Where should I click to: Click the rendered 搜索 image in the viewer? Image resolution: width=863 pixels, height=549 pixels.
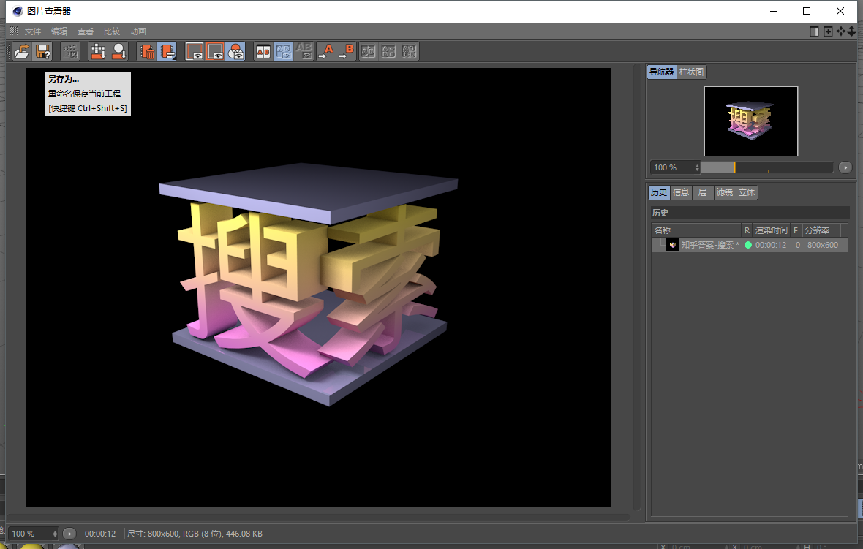pos(318,287)
